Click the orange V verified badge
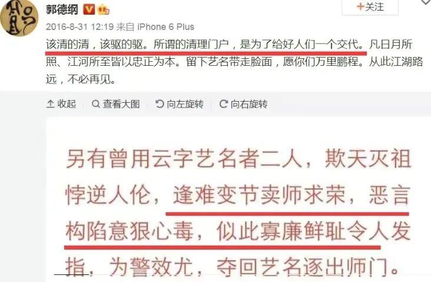Viewport: 431px width, 282px height. pos(88,10)
